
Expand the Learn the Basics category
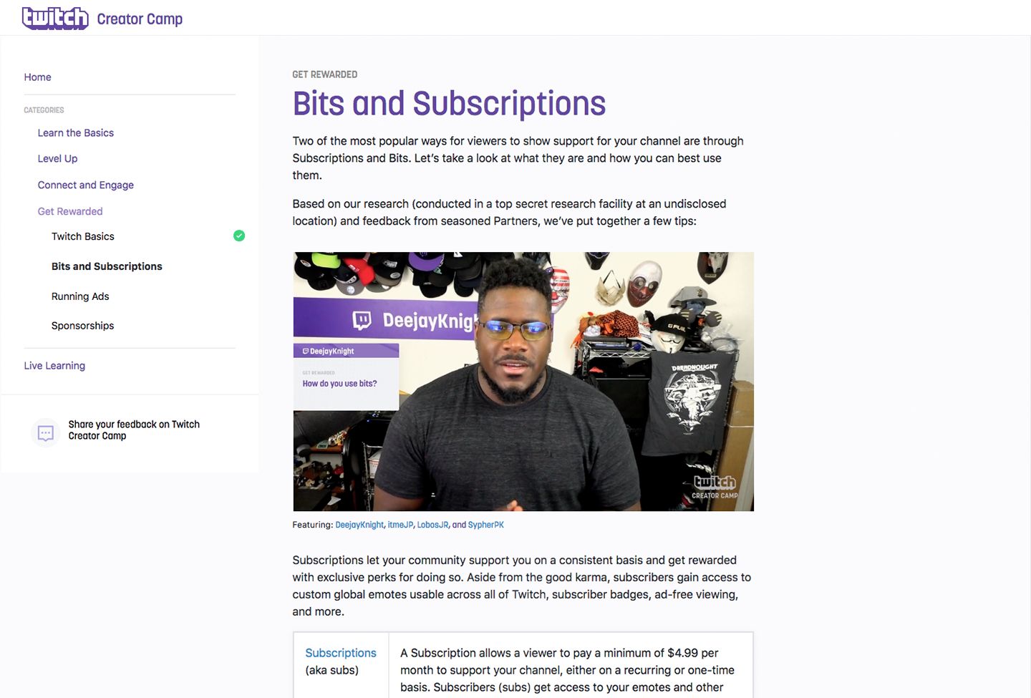coord(76,133)
